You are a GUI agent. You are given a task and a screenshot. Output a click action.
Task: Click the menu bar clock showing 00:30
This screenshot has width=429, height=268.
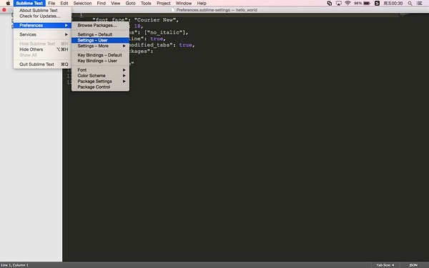[393, 4]
